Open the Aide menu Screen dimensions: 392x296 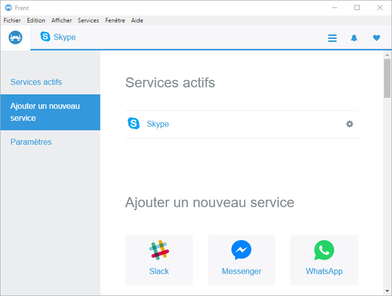pyautogui.click(x=137, y=20)
